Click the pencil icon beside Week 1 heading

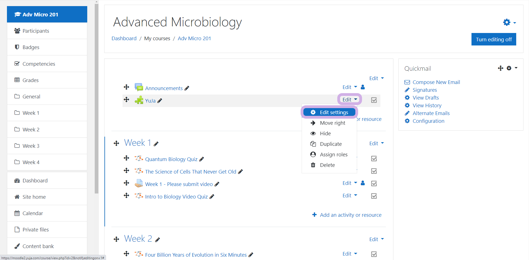156,144
